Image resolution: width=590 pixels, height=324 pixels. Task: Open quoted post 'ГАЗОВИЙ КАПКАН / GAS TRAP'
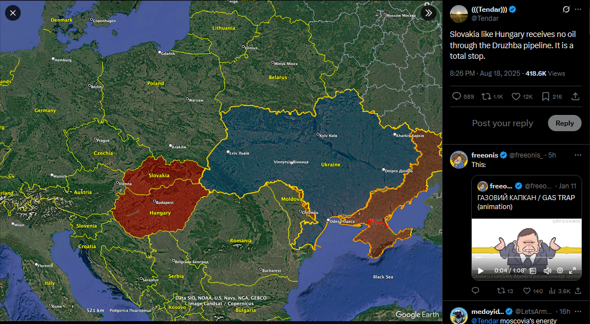526,202
